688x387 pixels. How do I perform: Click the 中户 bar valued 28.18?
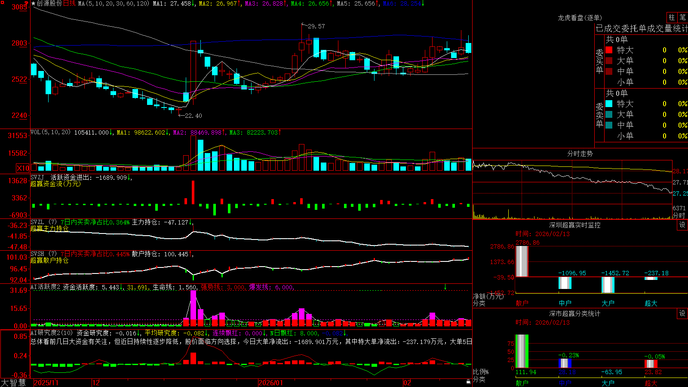pyautogui.click(x=565, y=363)
